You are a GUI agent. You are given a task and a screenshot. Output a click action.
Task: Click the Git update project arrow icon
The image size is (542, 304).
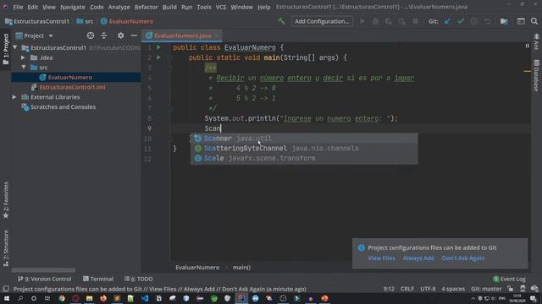(447, 21)
